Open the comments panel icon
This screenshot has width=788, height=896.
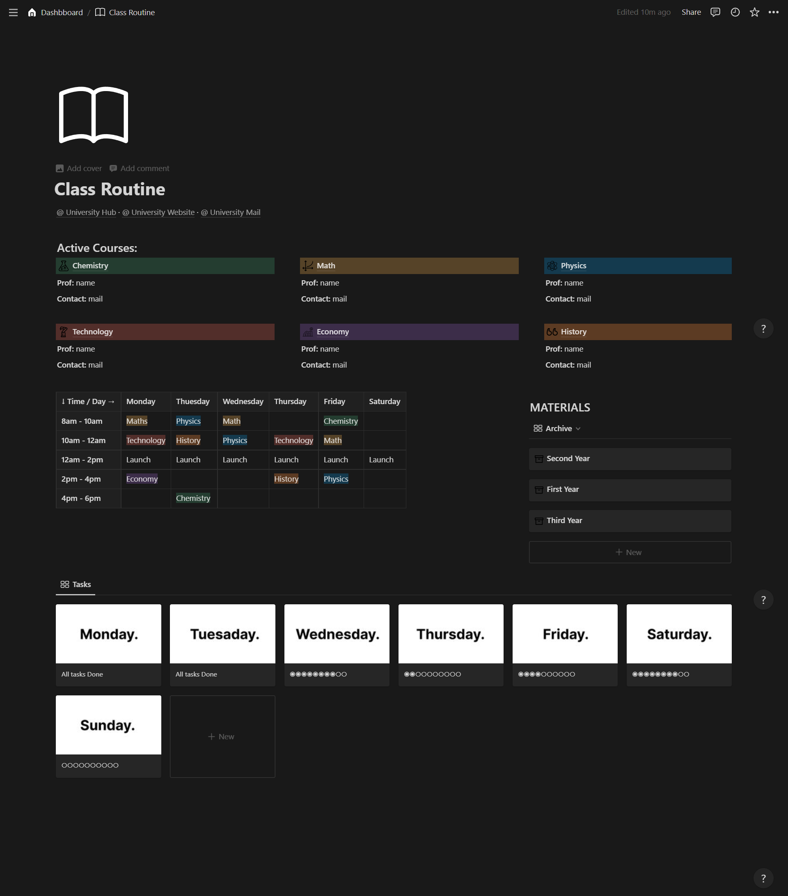tap(715, 12)
